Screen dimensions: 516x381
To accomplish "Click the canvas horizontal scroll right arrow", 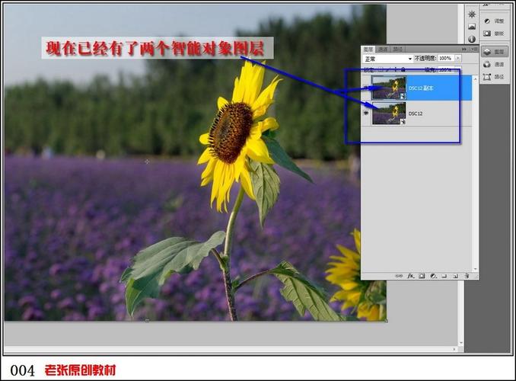I will [x=454, y=349].
